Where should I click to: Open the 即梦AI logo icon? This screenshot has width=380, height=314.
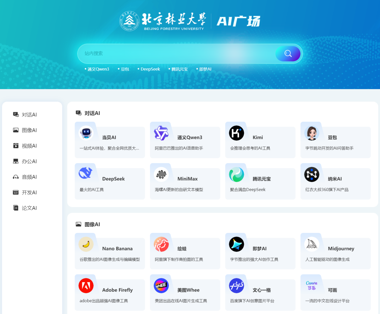point(237,244)
